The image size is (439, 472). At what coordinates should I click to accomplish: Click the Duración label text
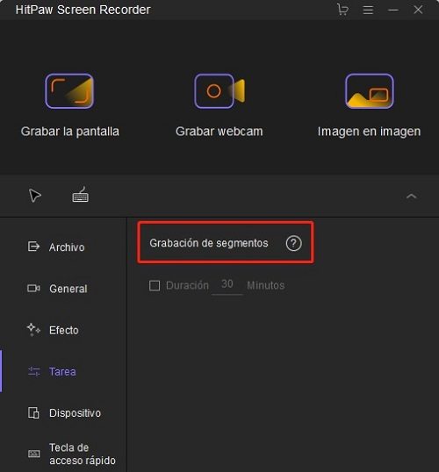click(187, 285)
